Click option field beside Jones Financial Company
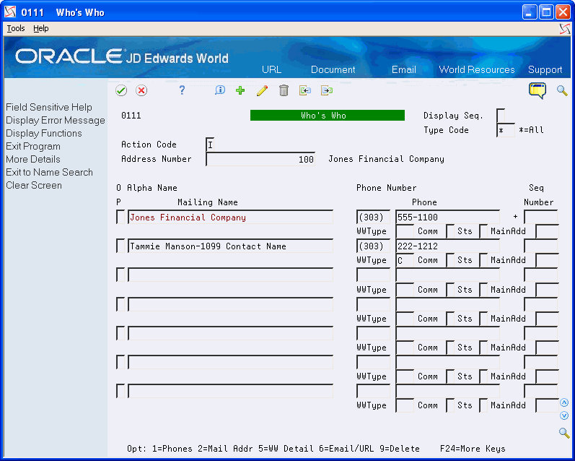 [120, 217]
